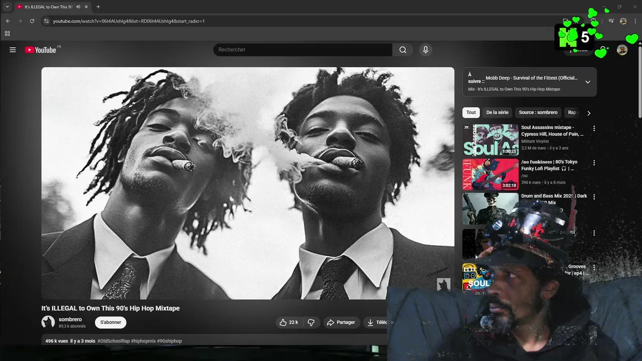Click the Rechercher search field
This screenshot has width=642, height=361.
(303, 50)
